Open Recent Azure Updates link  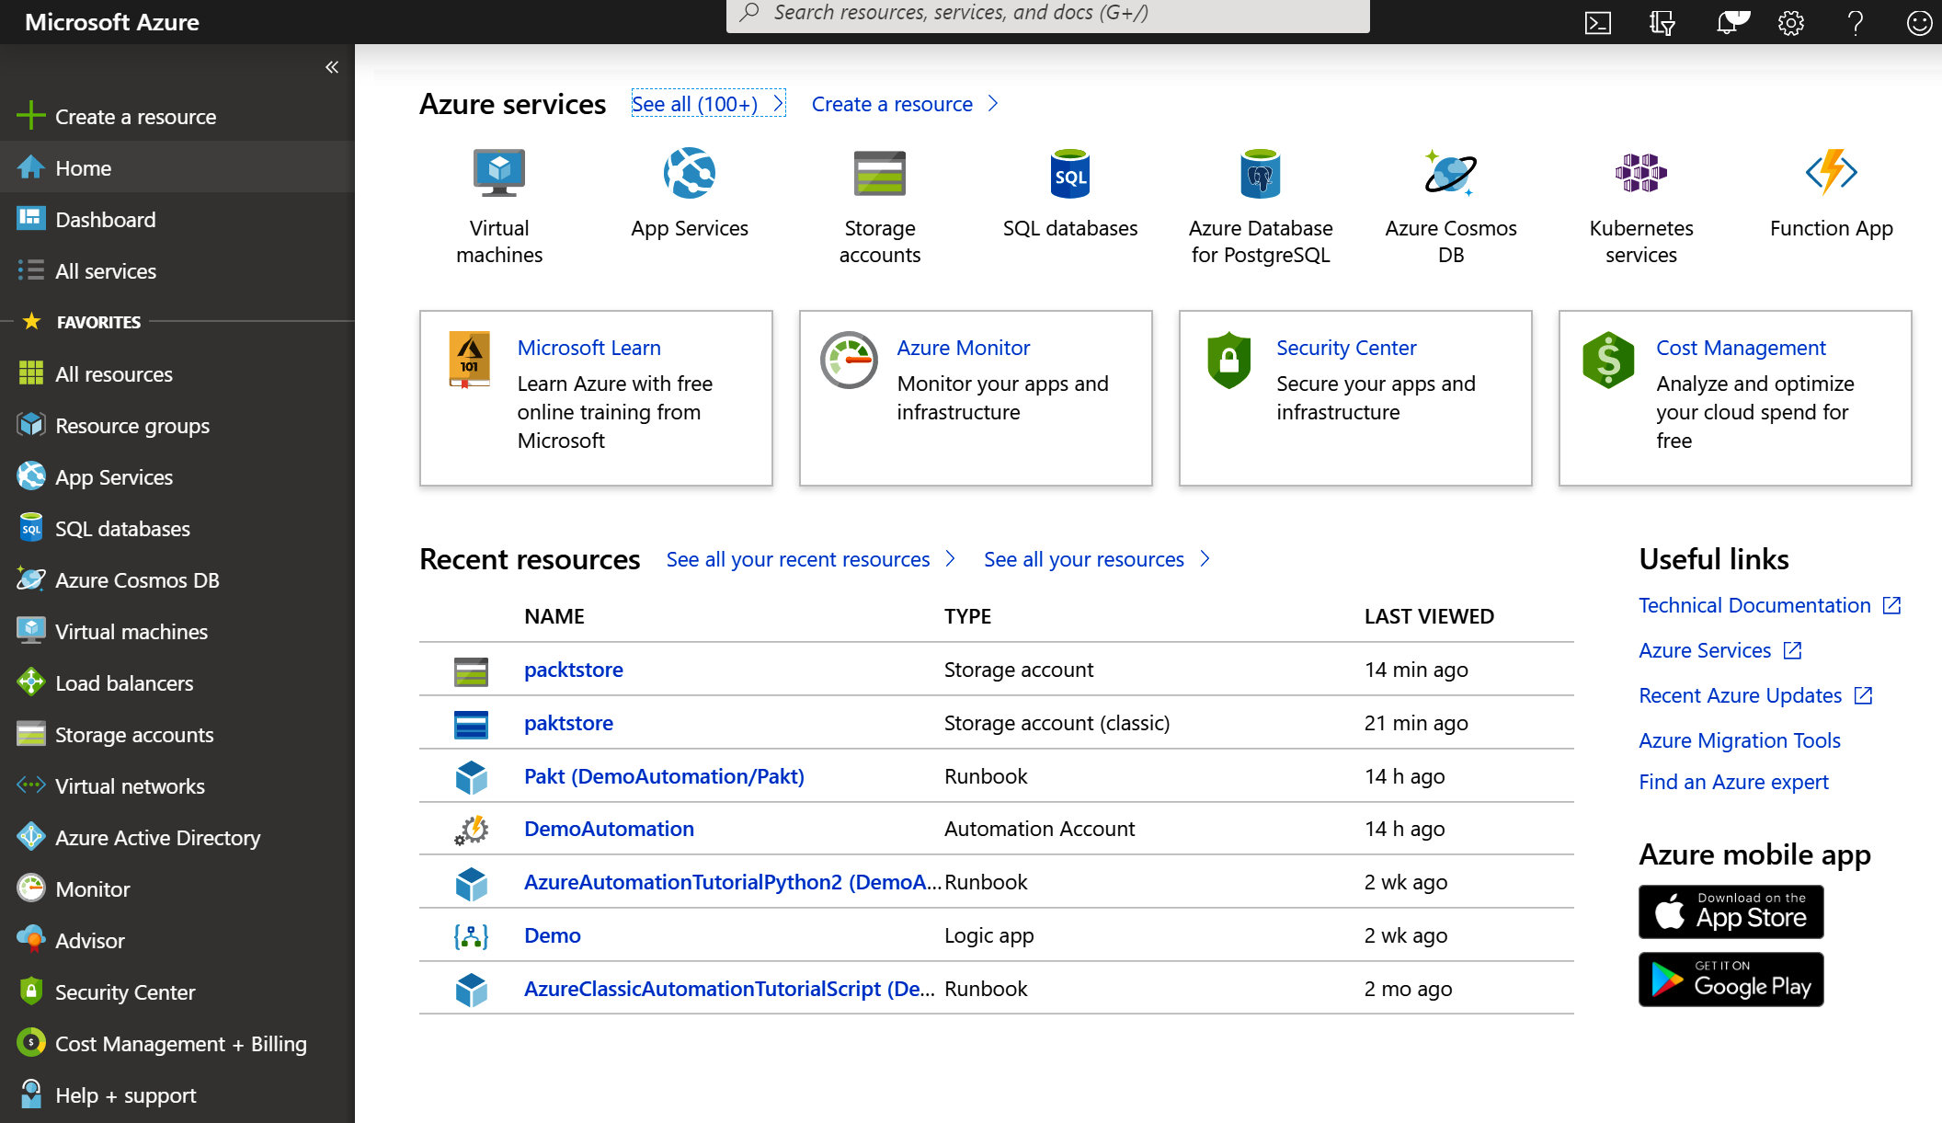(1755, 695)
